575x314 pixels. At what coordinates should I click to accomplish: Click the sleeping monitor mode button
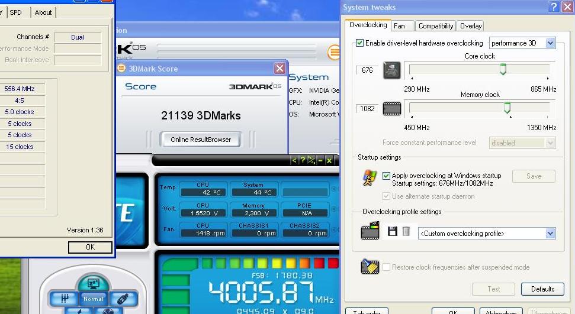(x=93, y=284)
